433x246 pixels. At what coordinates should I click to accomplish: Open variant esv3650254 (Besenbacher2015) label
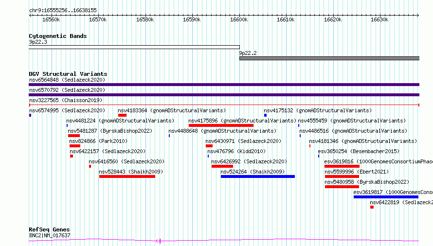coord(359,151)
